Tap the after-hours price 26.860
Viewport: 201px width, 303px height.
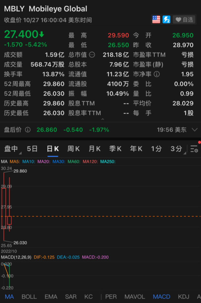click(x=47, y=130)
